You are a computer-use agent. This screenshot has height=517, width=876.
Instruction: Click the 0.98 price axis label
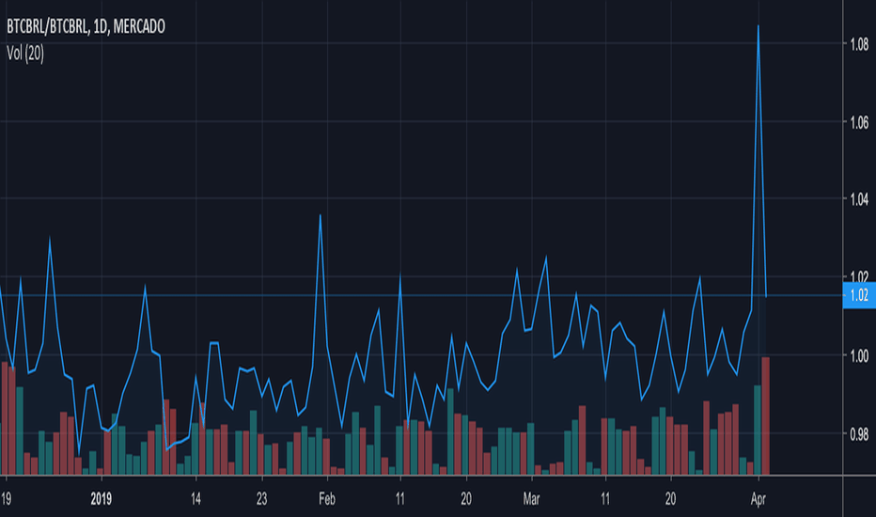tap(859, 434)
